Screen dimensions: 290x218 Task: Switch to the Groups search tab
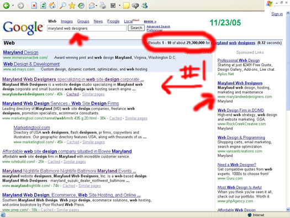pos(83,21)
